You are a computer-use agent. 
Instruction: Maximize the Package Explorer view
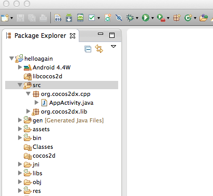click(x=112, y=35)
